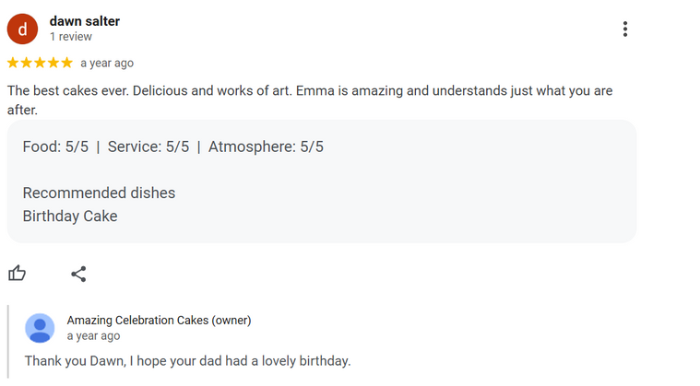The height and width of the screenshot is (386, 700).
Task: Click the middle yellow rating star
Action: pos(40,64)
